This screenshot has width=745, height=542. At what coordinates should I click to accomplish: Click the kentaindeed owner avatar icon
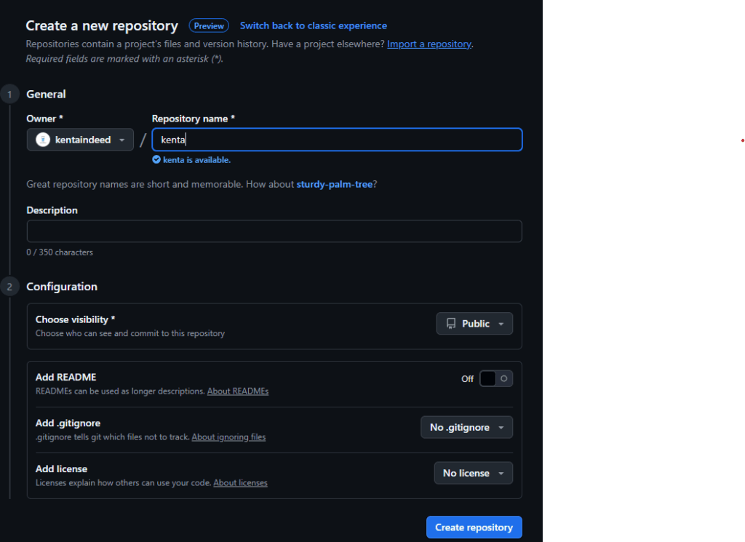coord(43,140)
